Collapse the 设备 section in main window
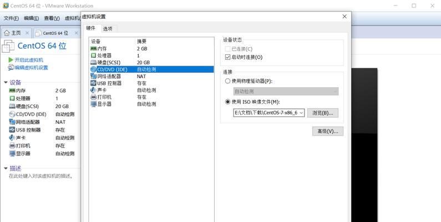 pyautogui.click(x=6, y=83)
